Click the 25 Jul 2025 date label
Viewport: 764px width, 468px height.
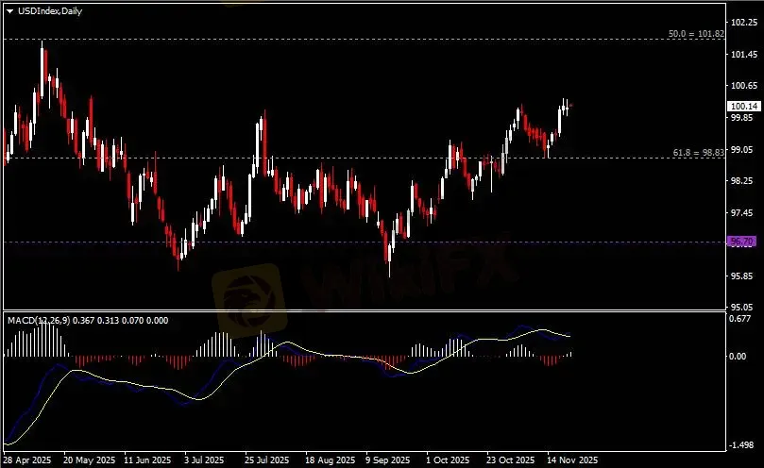266,460
